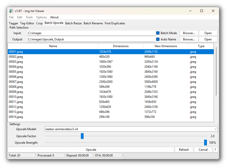Click the Processed: 0 status field
Screen dimensions: 228x168
[x=51, y=155]
